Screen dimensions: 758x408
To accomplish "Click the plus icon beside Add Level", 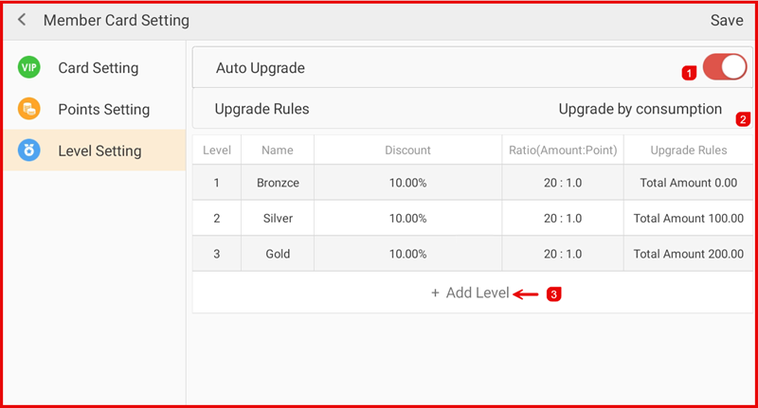I will (435, 293).
